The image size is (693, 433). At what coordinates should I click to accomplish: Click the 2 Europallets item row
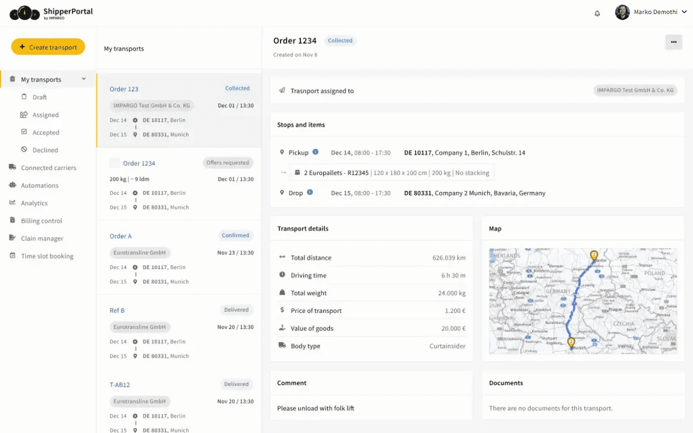[x=391, y=173]
